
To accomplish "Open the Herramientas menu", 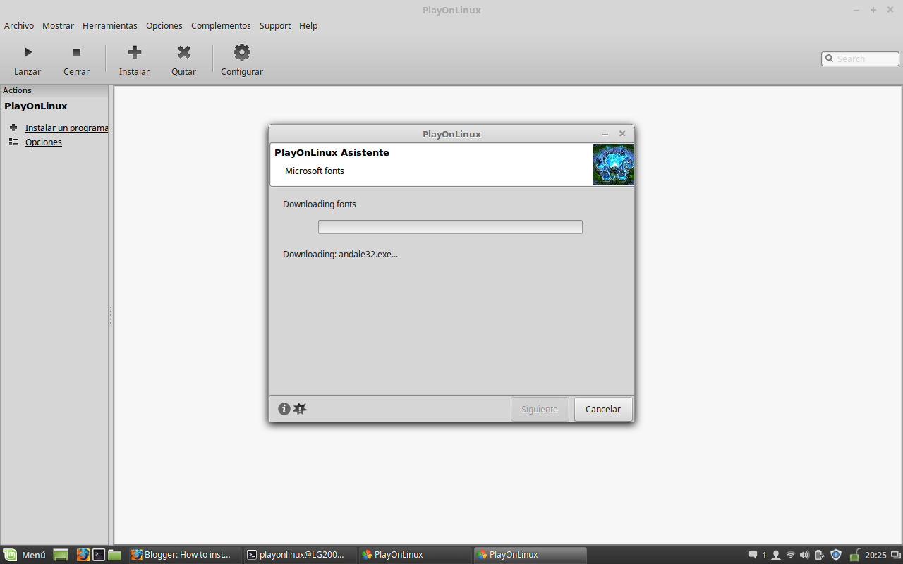I will click(x=110, y=25).
